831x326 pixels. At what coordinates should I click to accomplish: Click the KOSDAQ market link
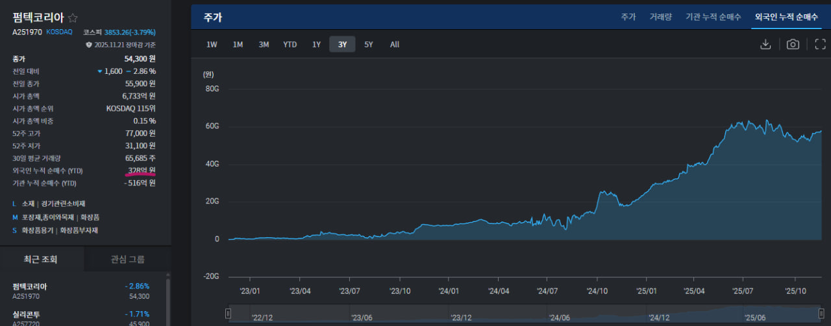(x=59, y=32)
